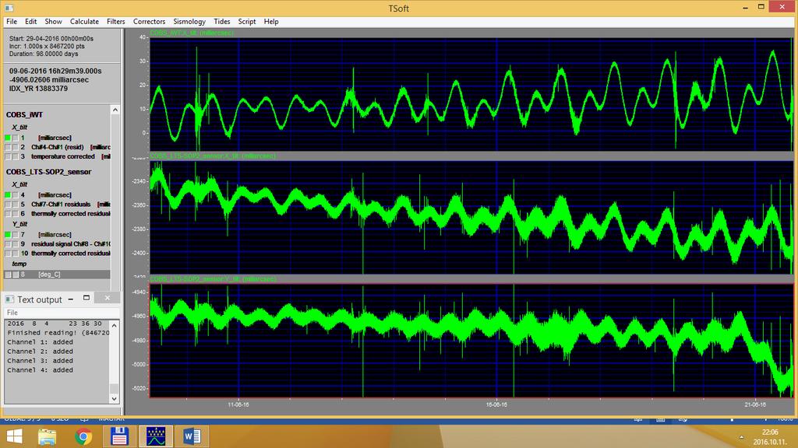Click the -4906.02606 milliarcsec cursor value
Image resolution: width=798 pixels, height=448 pixels.
(x=49, y=80)
